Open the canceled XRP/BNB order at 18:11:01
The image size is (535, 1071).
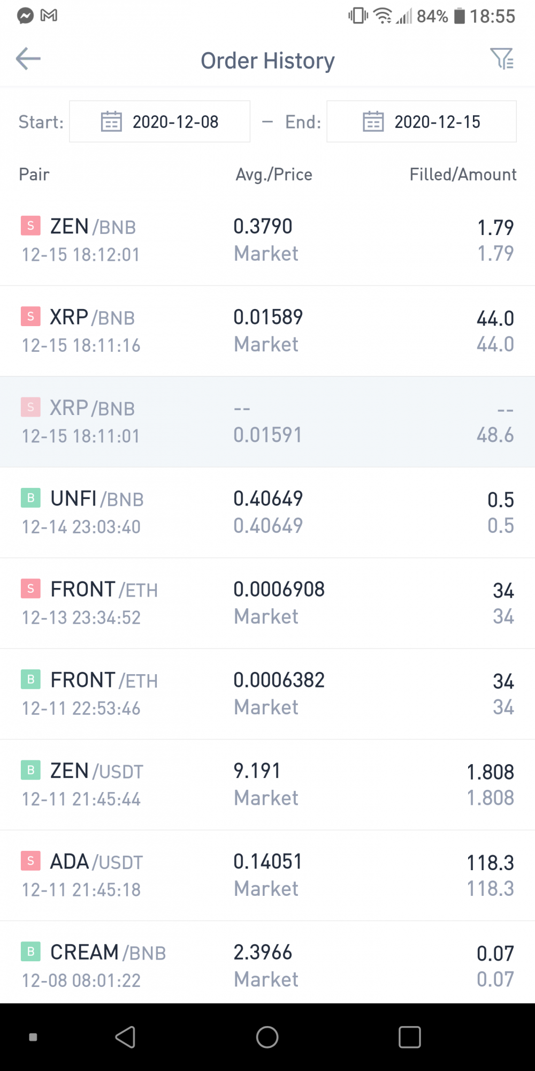[x=267, y=422]
